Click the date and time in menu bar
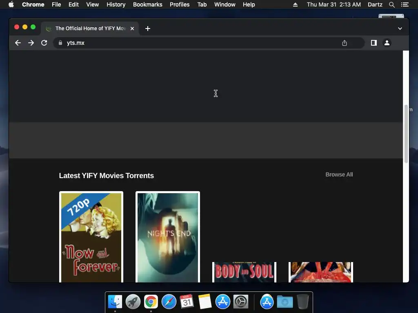418x313 pixels. tap(334, 4)
